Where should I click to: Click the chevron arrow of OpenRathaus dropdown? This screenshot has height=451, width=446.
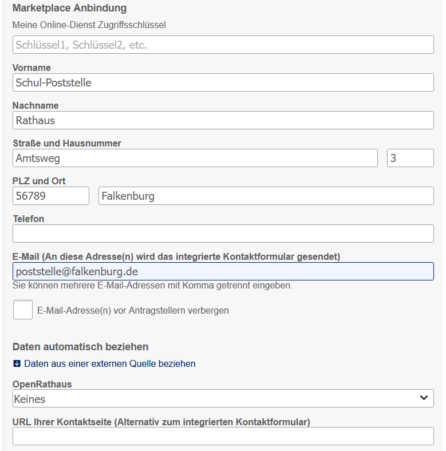coord(424,398)
